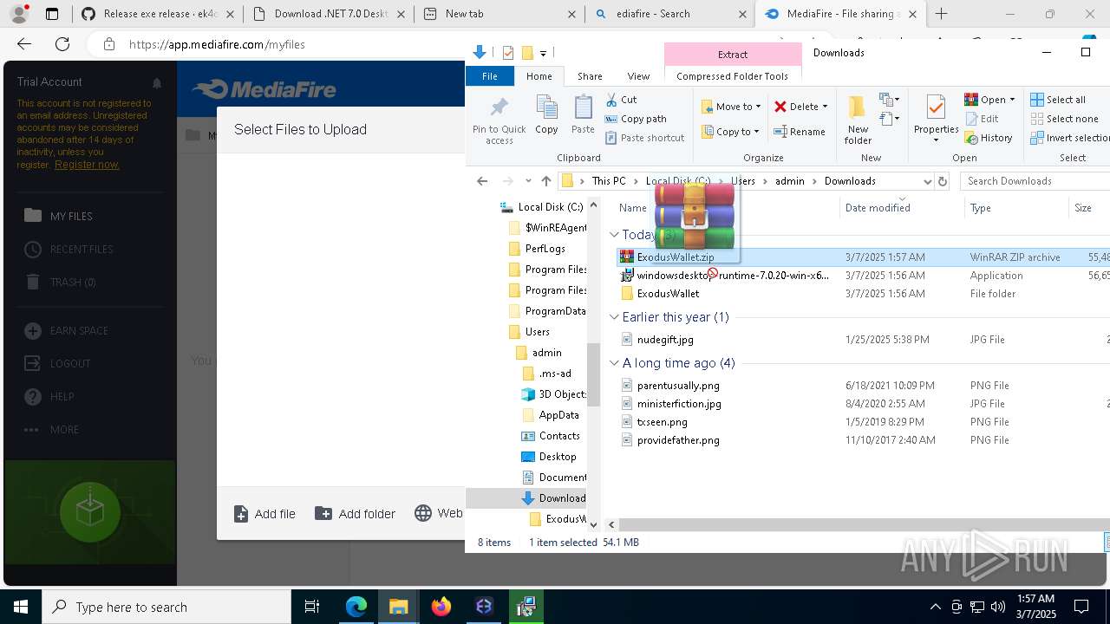1110x624 pixels.
Task: Select the parentusually.png file
Action: click(x=678, y=386)
